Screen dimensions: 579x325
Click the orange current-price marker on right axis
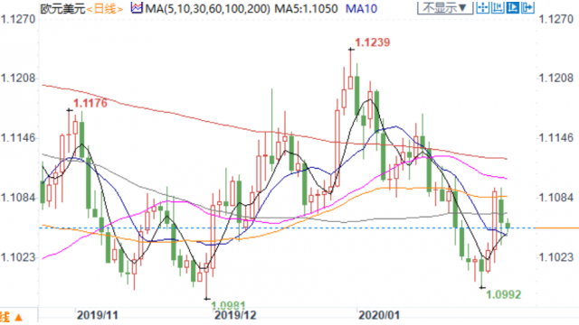click(557, 228)
